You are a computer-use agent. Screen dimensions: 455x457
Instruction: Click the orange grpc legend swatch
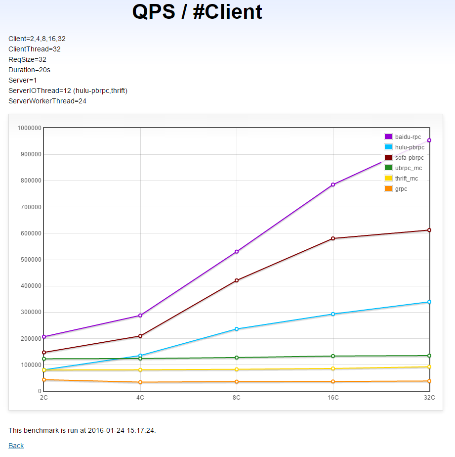click(x=388, y=188)
